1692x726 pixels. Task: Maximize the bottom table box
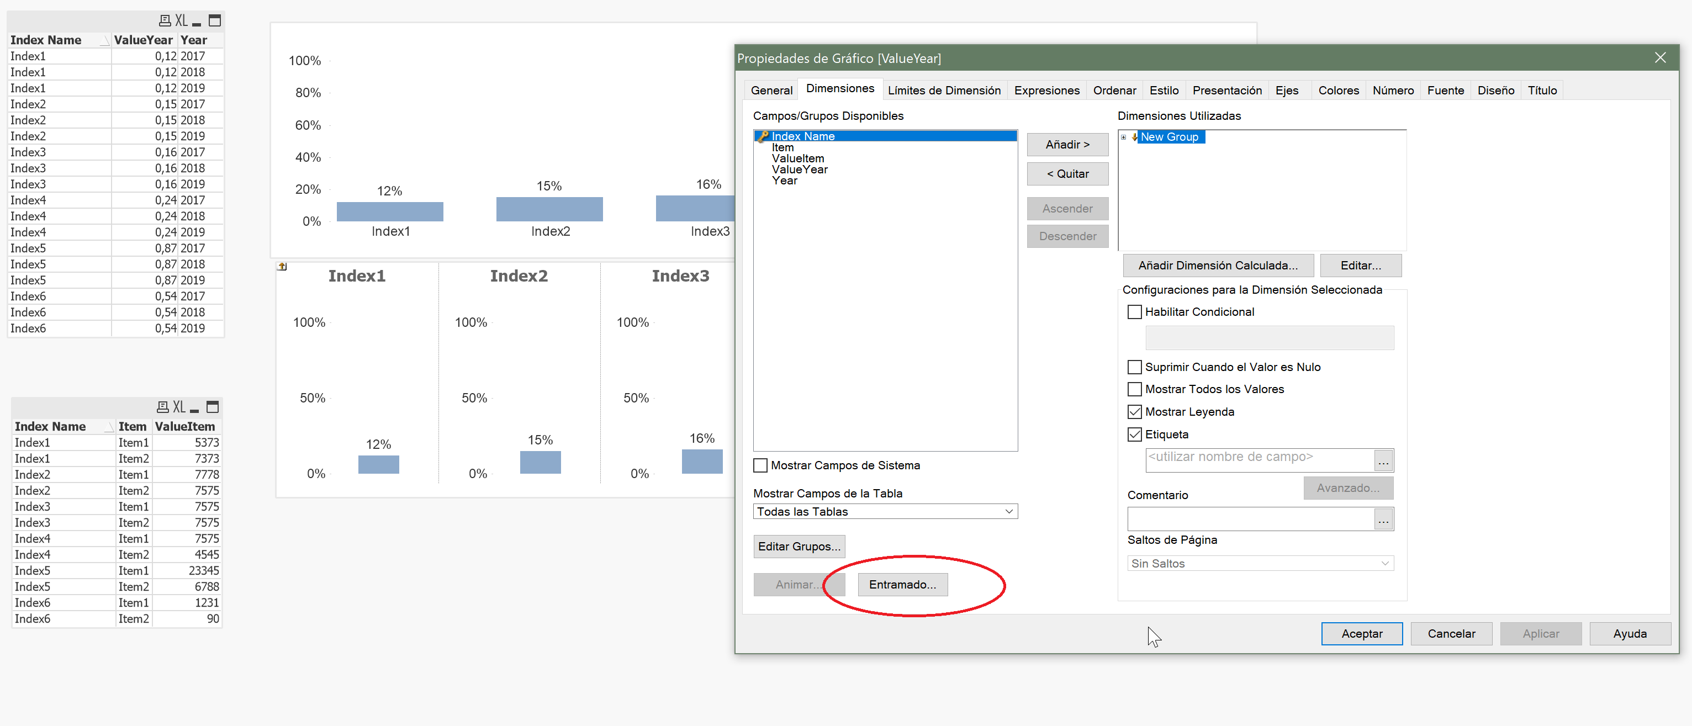(x=213, y=407)
